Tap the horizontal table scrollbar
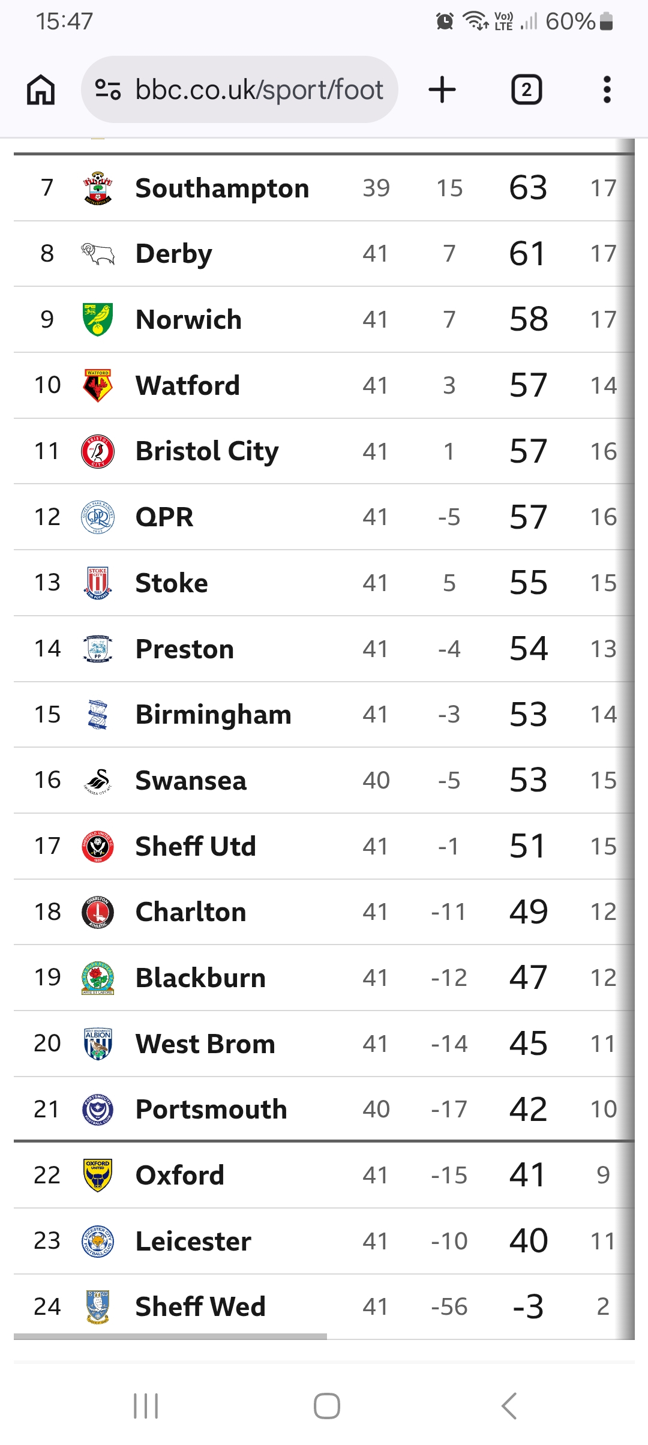The image size is (648, 1445). click(x=170, y=1336)
